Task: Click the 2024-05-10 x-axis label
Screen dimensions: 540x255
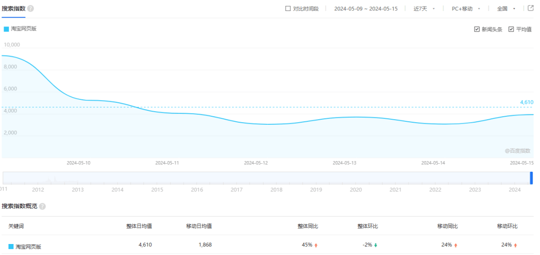Action: coord(78,163)
